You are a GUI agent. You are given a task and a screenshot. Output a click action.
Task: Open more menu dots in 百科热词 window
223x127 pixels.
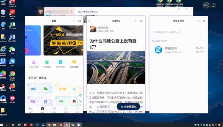(136, 21)
